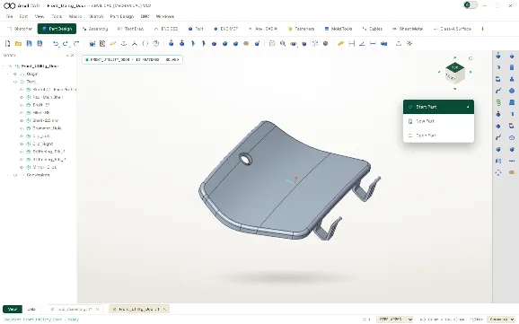Toggle visibility eye of Body row
The image size is (519, 324).
point(16,82)
